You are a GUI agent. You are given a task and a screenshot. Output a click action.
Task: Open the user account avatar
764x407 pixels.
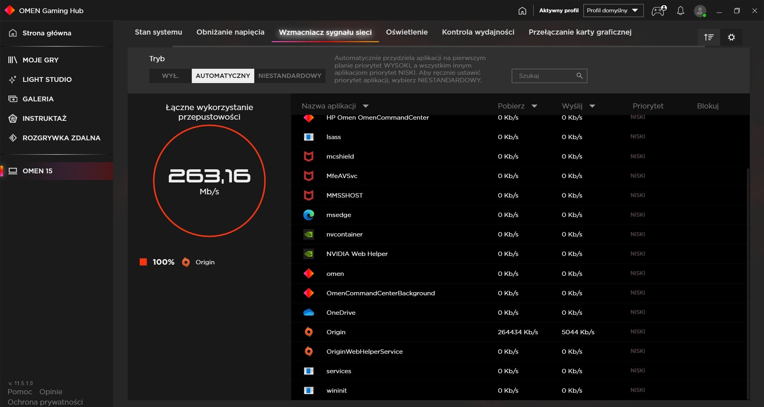click(x=700, y=11)
